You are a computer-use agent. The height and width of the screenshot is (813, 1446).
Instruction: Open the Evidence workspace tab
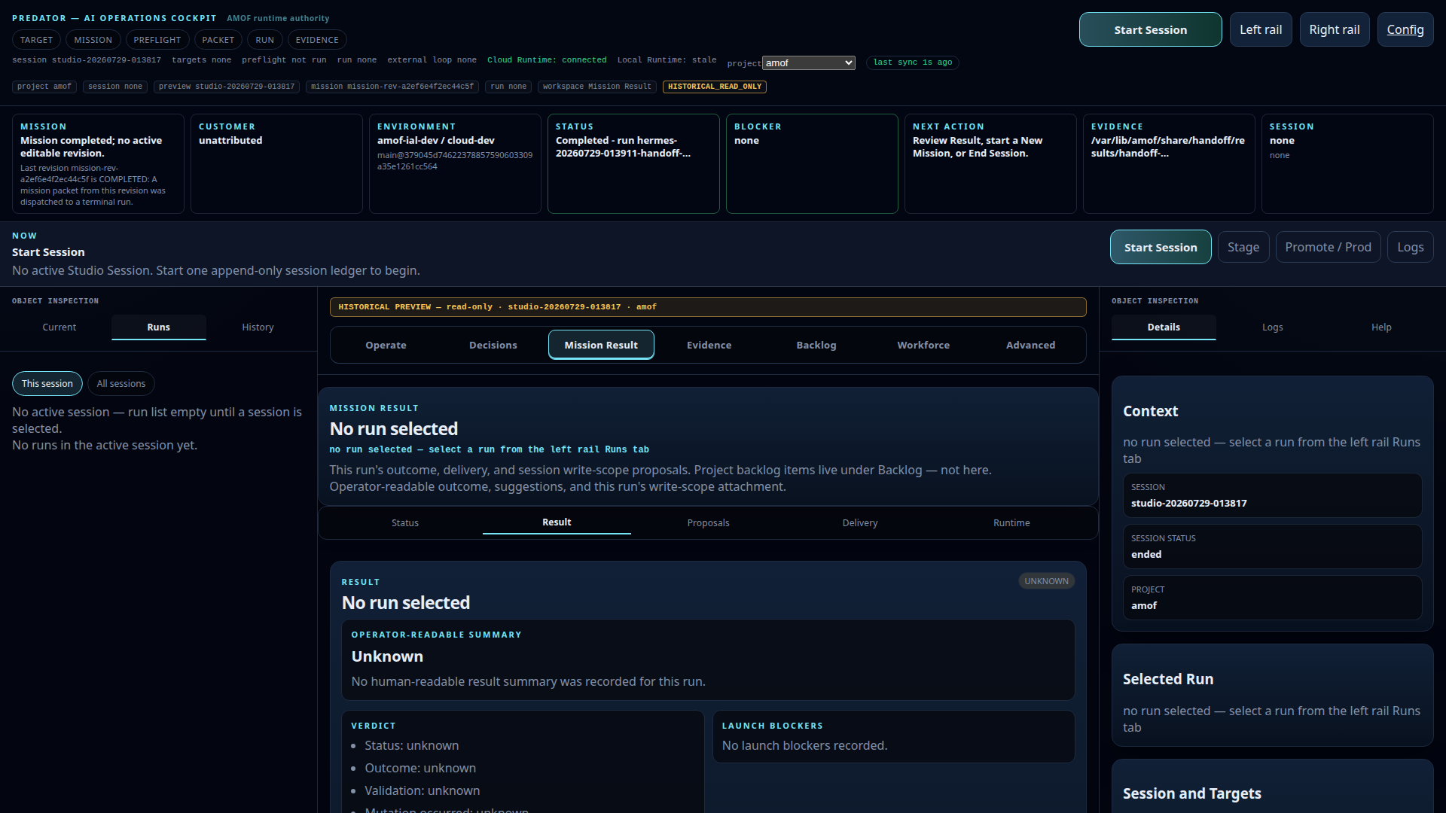pyautogui.click(x=709, y=345)
